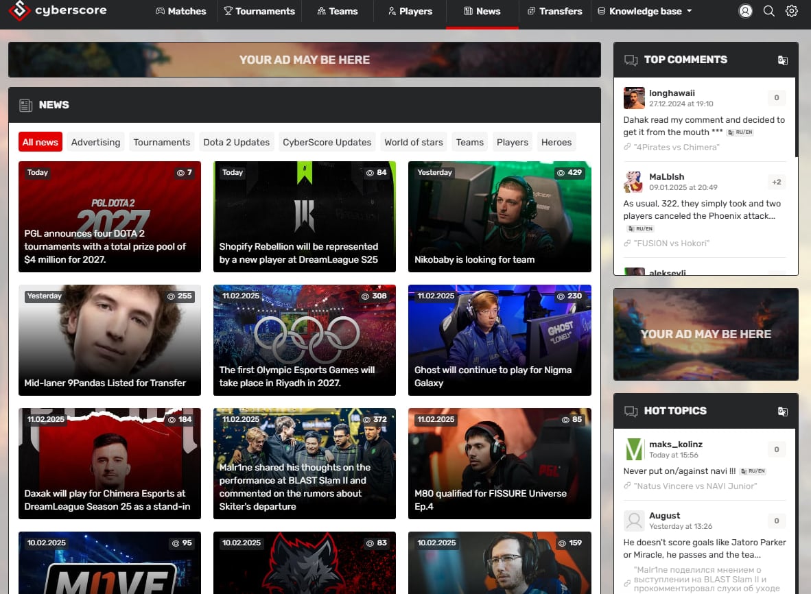Image resolution: width=811 pixels, height=594 pixels.
Task: Open the Transfers menu item
Action: pos(554,11)
